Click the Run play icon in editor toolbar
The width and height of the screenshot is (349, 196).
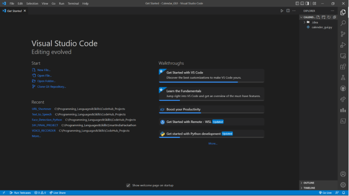[x=282, y=11]
